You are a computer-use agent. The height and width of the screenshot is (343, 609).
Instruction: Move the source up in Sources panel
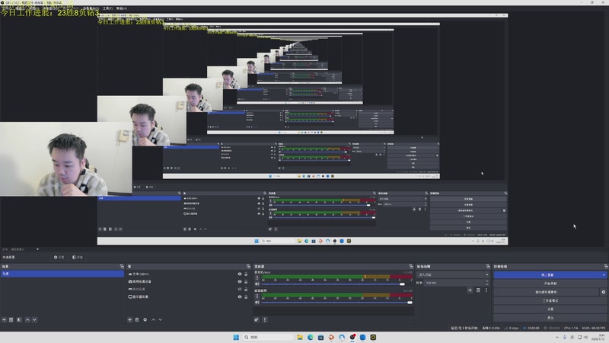[154, 319]
